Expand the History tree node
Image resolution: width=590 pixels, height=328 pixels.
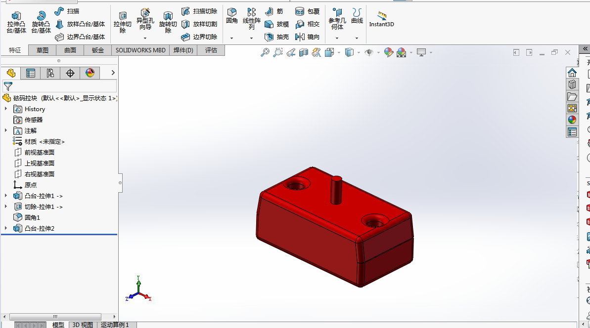coord(5,109)
